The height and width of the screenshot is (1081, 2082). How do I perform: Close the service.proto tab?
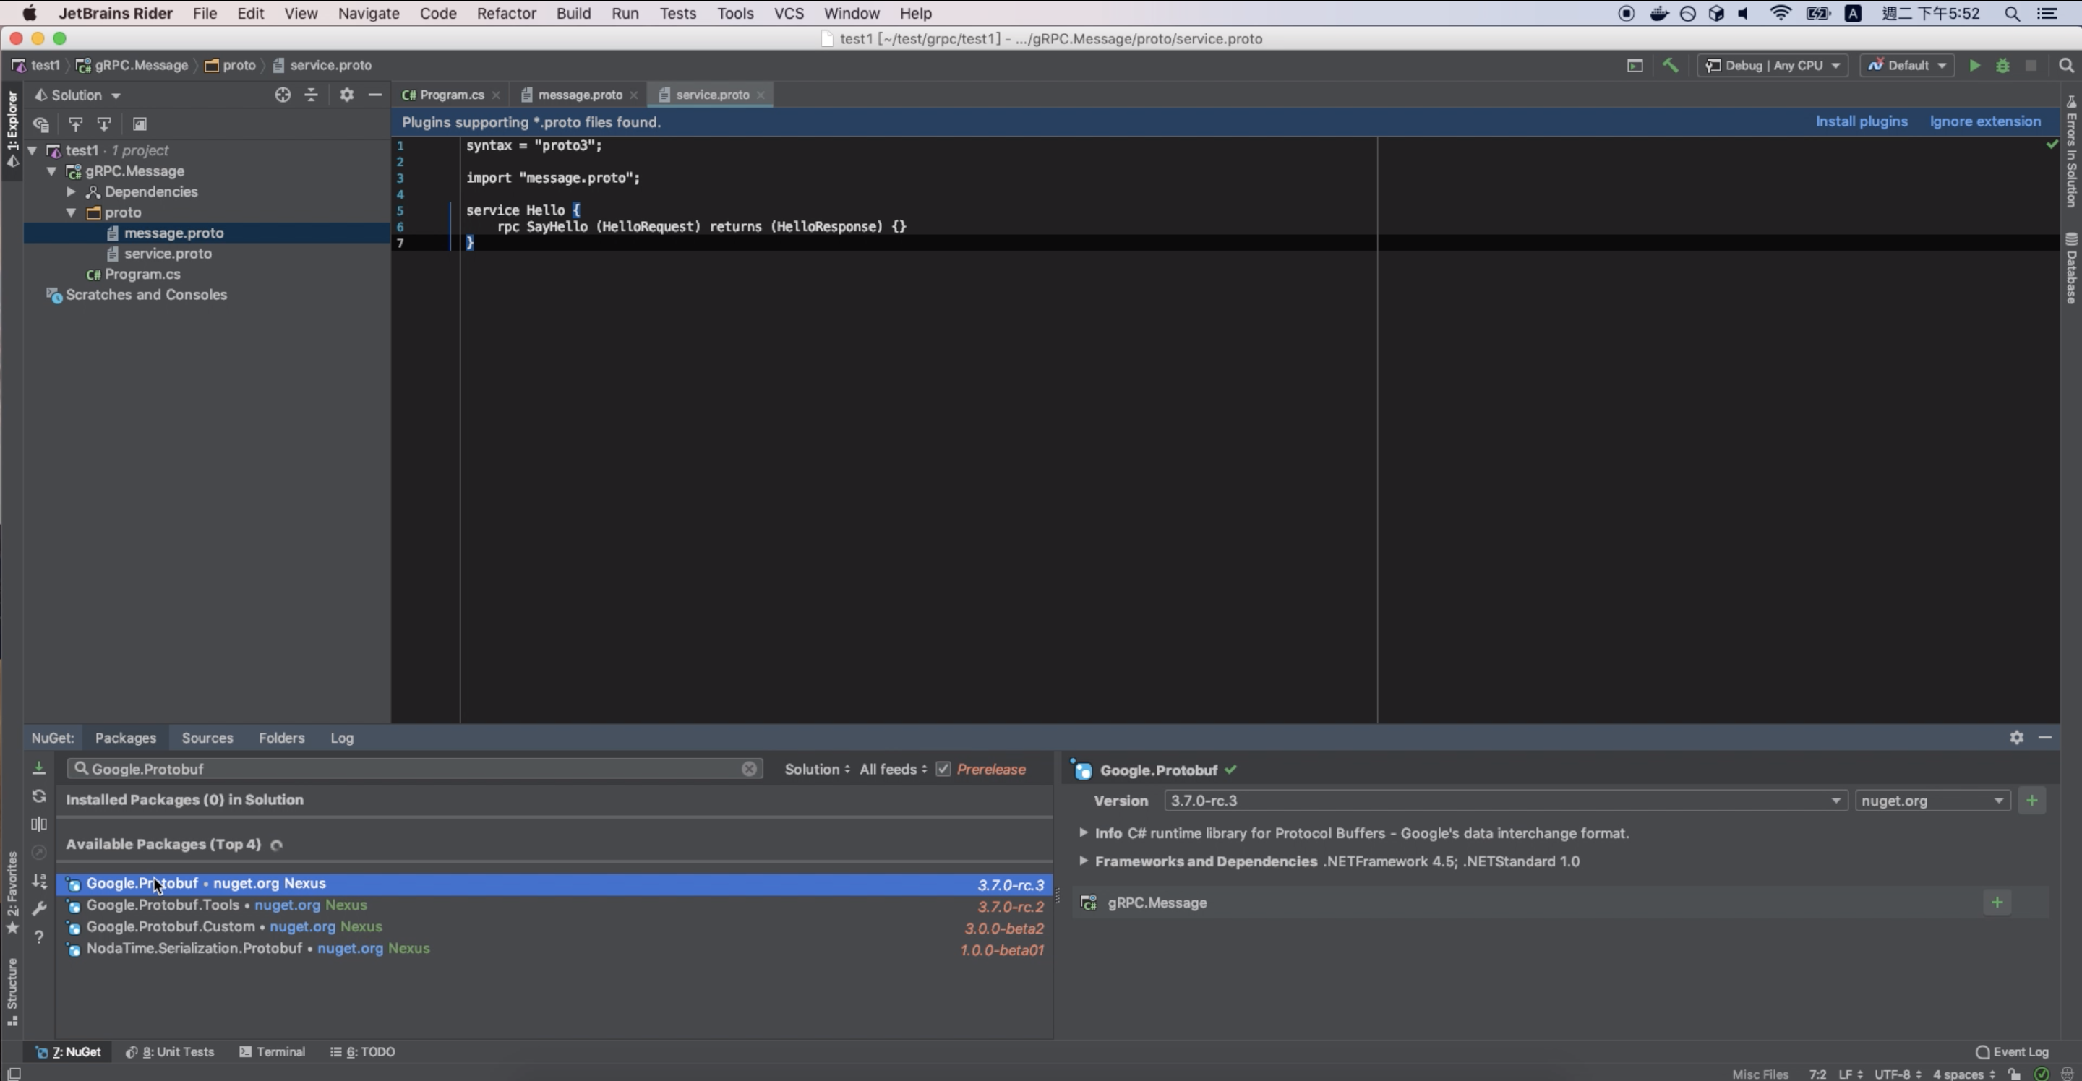tap(761, 95)
